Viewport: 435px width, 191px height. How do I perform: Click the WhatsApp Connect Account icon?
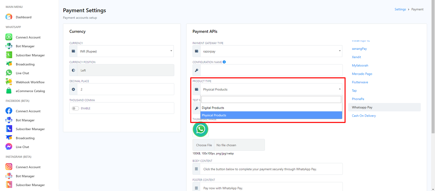(x=9, y=37)
